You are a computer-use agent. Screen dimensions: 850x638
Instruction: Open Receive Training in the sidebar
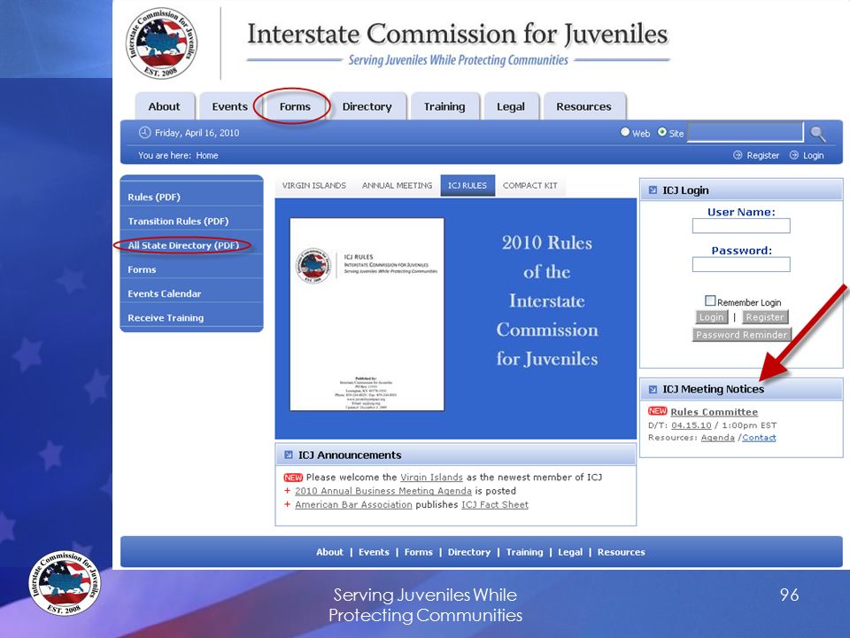point(166,318)
